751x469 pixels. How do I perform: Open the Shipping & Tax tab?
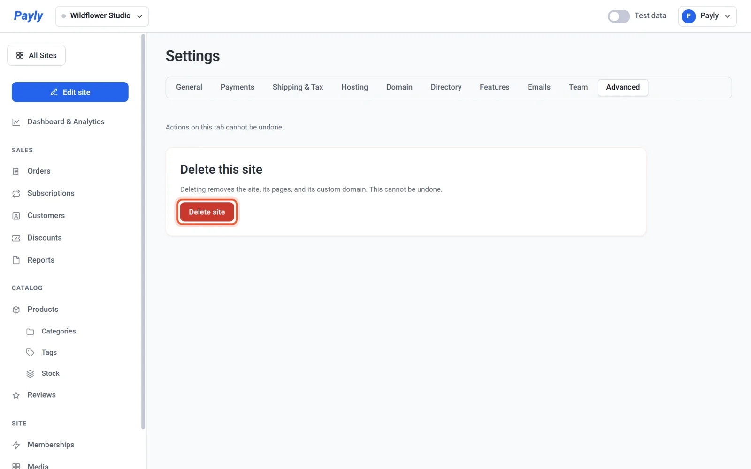pyautogui.click(x=298, y=87)
